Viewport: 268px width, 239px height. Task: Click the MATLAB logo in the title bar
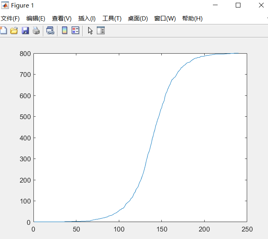tap(5, 5)
